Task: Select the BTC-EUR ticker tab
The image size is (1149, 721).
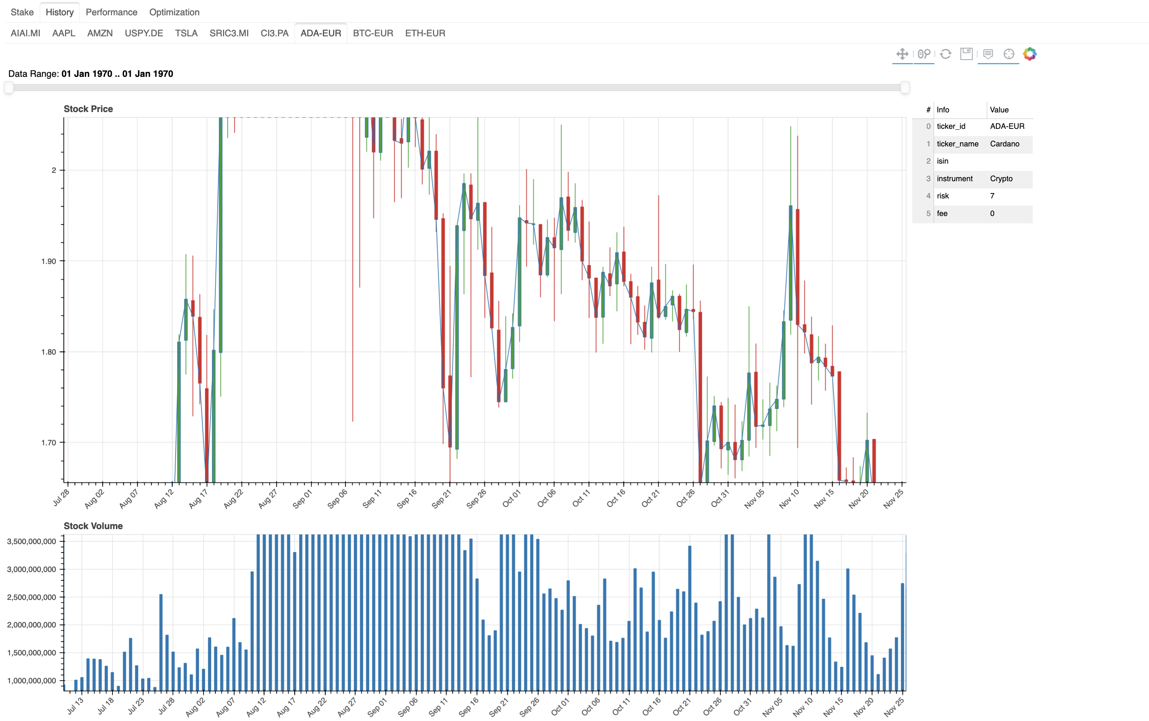Action: point(373,33)
